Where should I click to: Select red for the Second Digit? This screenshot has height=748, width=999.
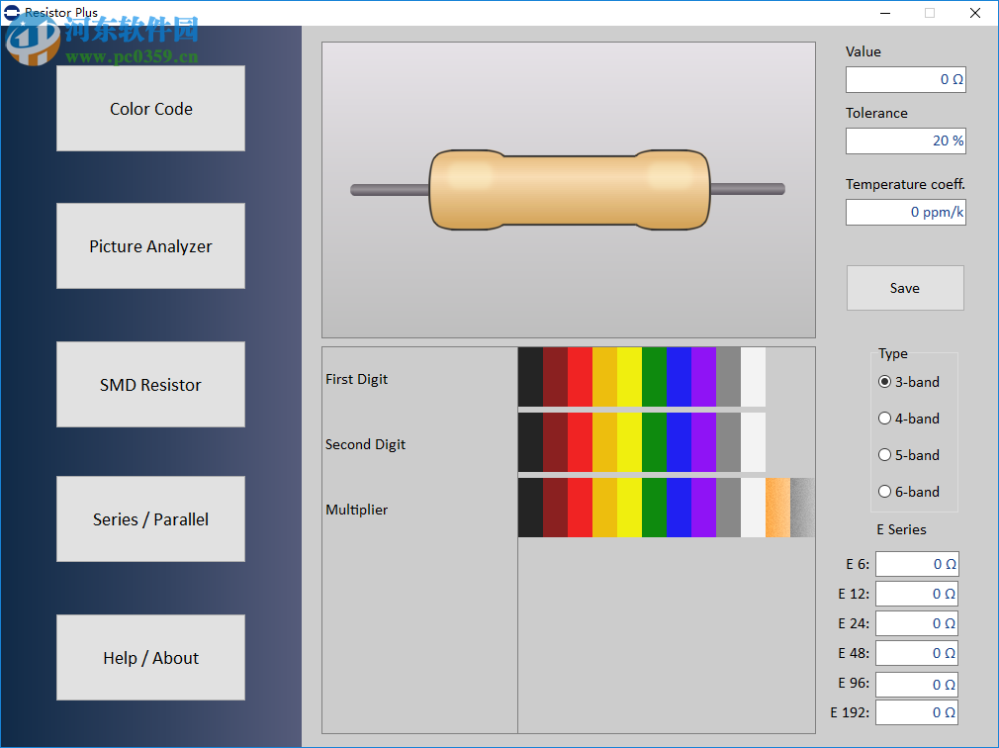(579, 444)
